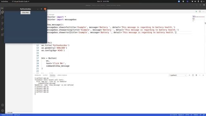
Task: Select the Python interpreter in status bar
Action: click(7, 115)
